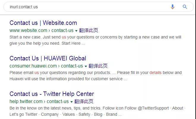Image resolution: width=196 pixels, height=119 pixels.
Task: Click the Twitter result description snippet
Action: click(x=97, y=111)
